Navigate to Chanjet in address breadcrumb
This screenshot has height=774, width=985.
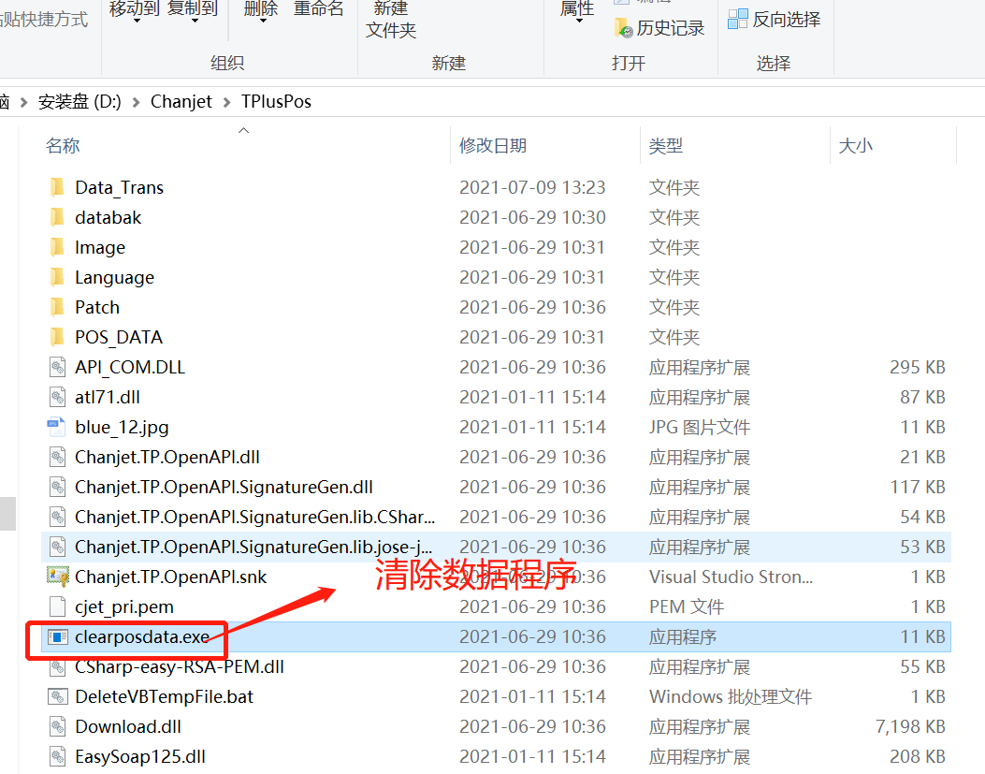click(181, 102)
